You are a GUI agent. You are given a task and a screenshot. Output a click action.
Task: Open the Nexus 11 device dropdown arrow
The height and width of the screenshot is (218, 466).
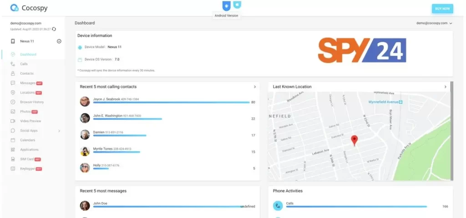[59, 41]
